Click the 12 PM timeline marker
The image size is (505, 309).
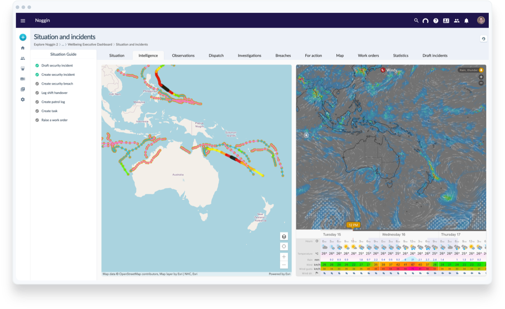(x=353, y=225)
